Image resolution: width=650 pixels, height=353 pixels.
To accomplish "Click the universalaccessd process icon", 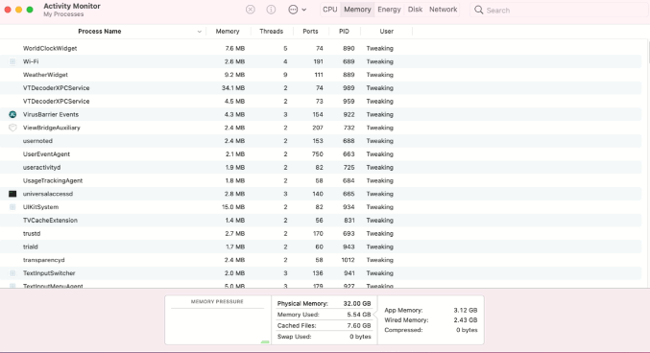I will [12, 194].
